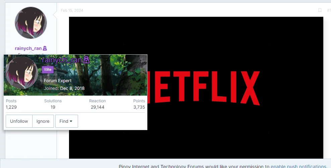This screenshot has width=331, height=168.
Task: Open rainych_ran's large avatar in the sidebar
Action: (30, 23)
